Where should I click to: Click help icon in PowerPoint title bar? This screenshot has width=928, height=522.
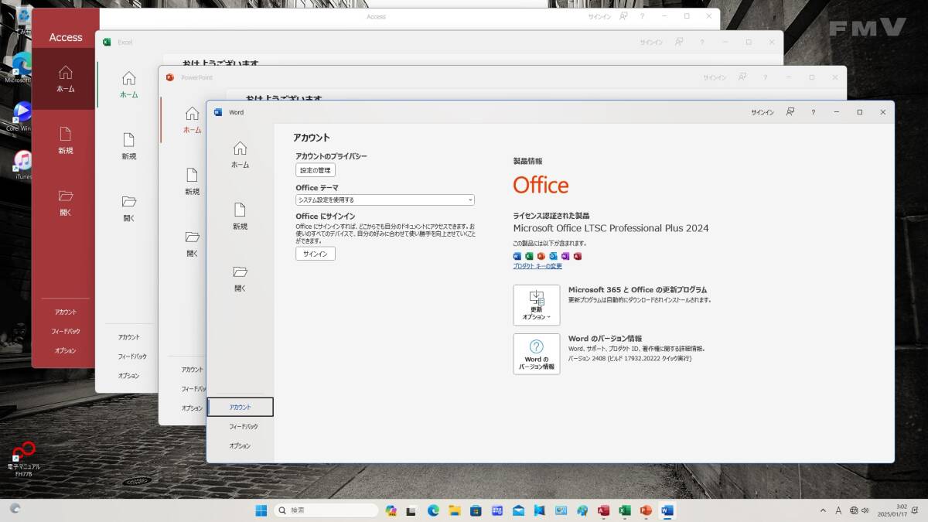coord(765,77)
